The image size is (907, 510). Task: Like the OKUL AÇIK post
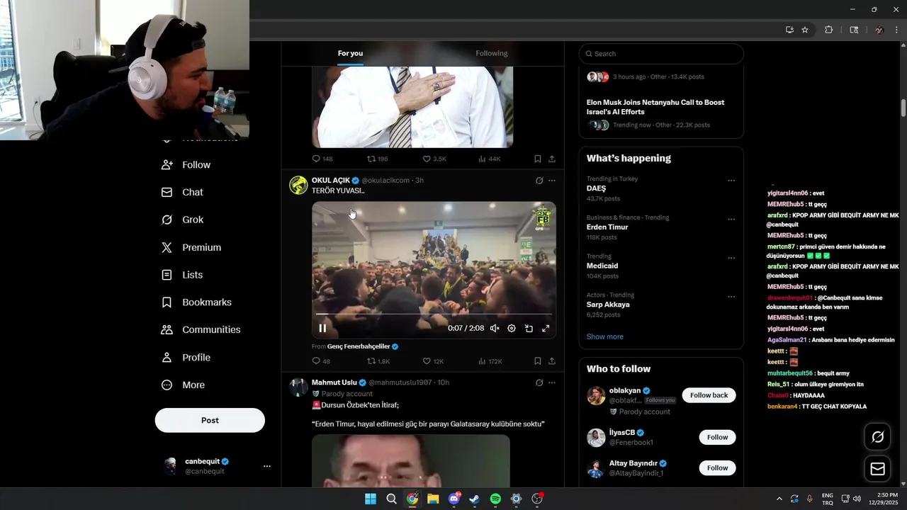click(433, 361)
